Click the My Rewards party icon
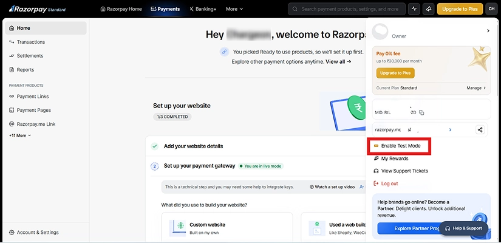 376,159
